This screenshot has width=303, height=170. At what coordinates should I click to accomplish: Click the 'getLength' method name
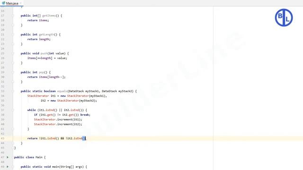pyautogui.click(x=46, y=34)
